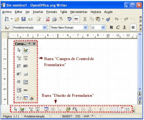Toggle the AutoSpellcheck ABC button
This screenshot has height=120, width=144.
pyautogui.click(x=76, y=19)
